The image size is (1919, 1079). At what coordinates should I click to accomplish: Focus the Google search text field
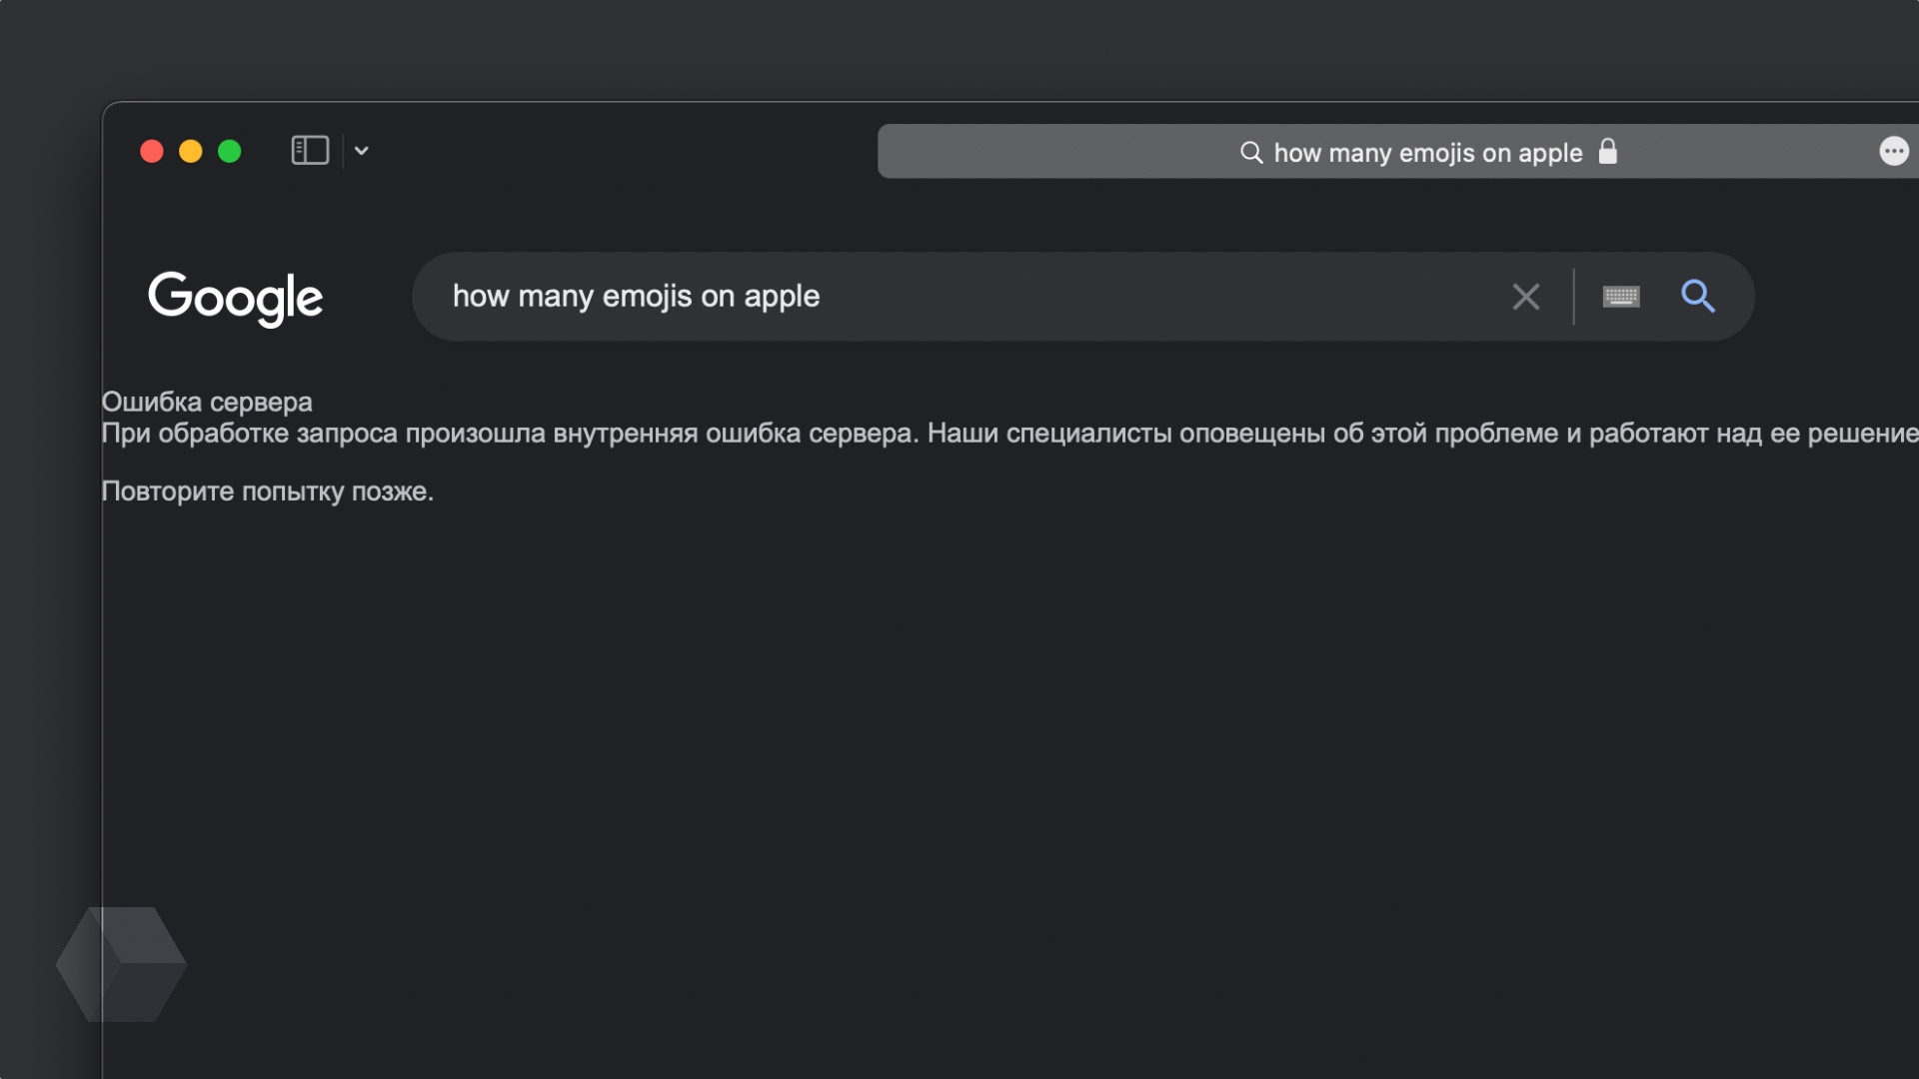1099,297
